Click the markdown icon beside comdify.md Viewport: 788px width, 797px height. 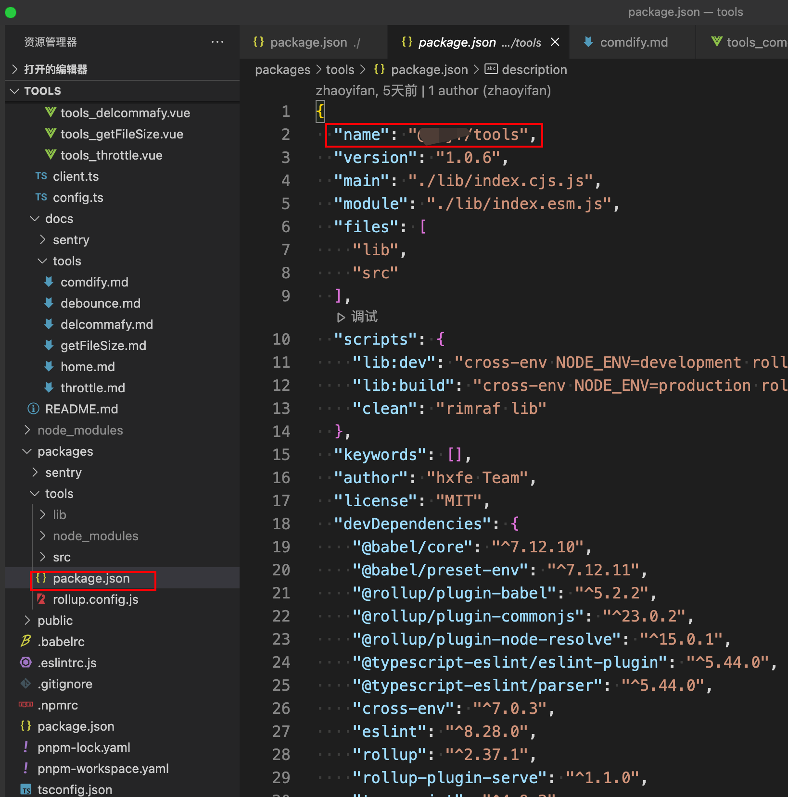[x=49, y=282]
